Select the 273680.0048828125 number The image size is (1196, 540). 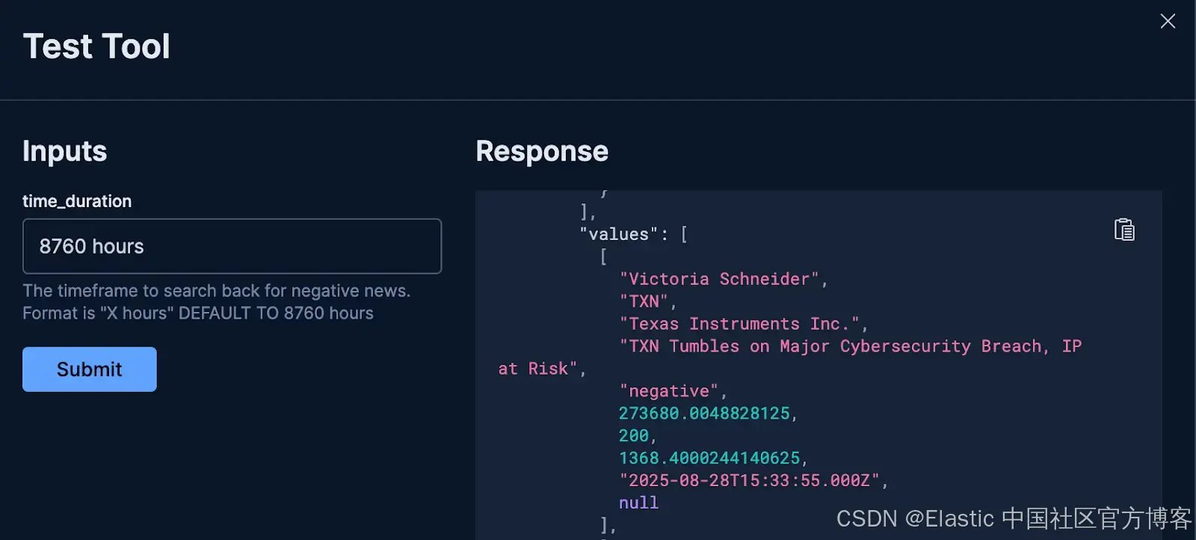(x=704, y=414)
